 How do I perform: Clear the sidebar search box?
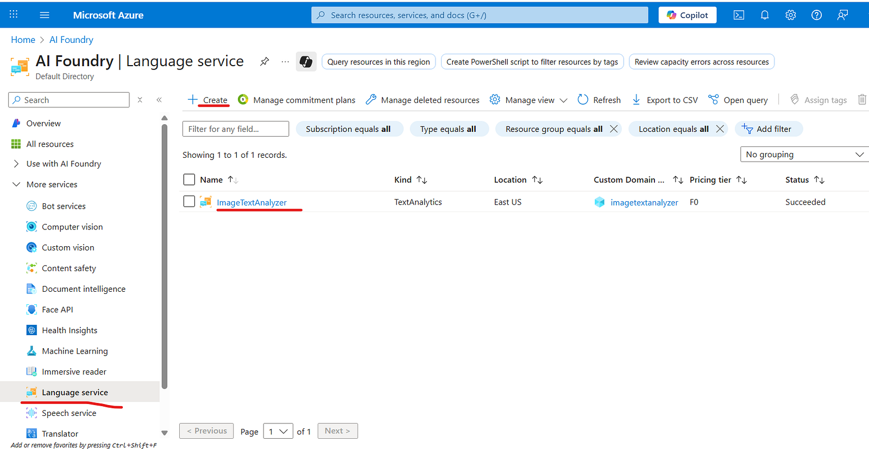pos(140,100)
